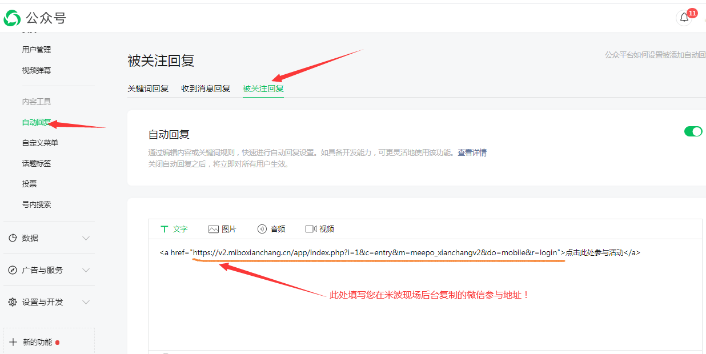Open 新的功能 plus button
706x354 pixels.
[14, 342]
